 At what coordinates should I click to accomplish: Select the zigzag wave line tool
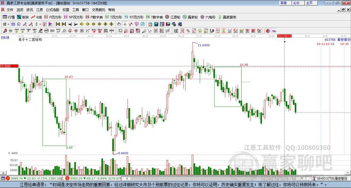click(149, 31)
